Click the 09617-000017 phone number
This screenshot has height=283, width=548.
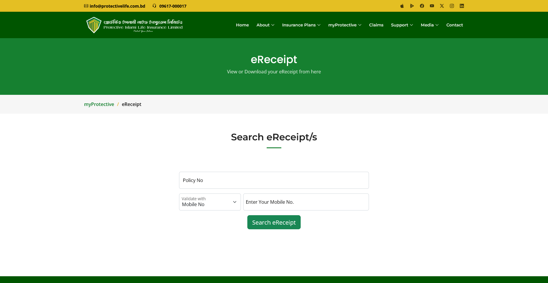tap(173, 6)
